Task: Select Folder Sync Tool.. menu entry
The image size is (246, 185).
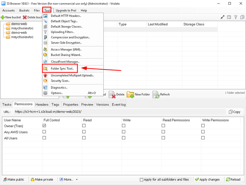Action: click(62, 69)
